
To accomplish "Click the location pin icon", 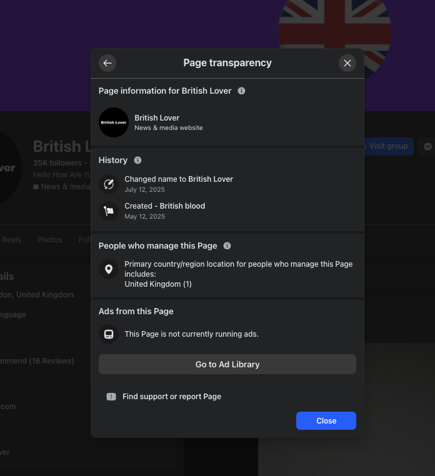I will (109, 269).
